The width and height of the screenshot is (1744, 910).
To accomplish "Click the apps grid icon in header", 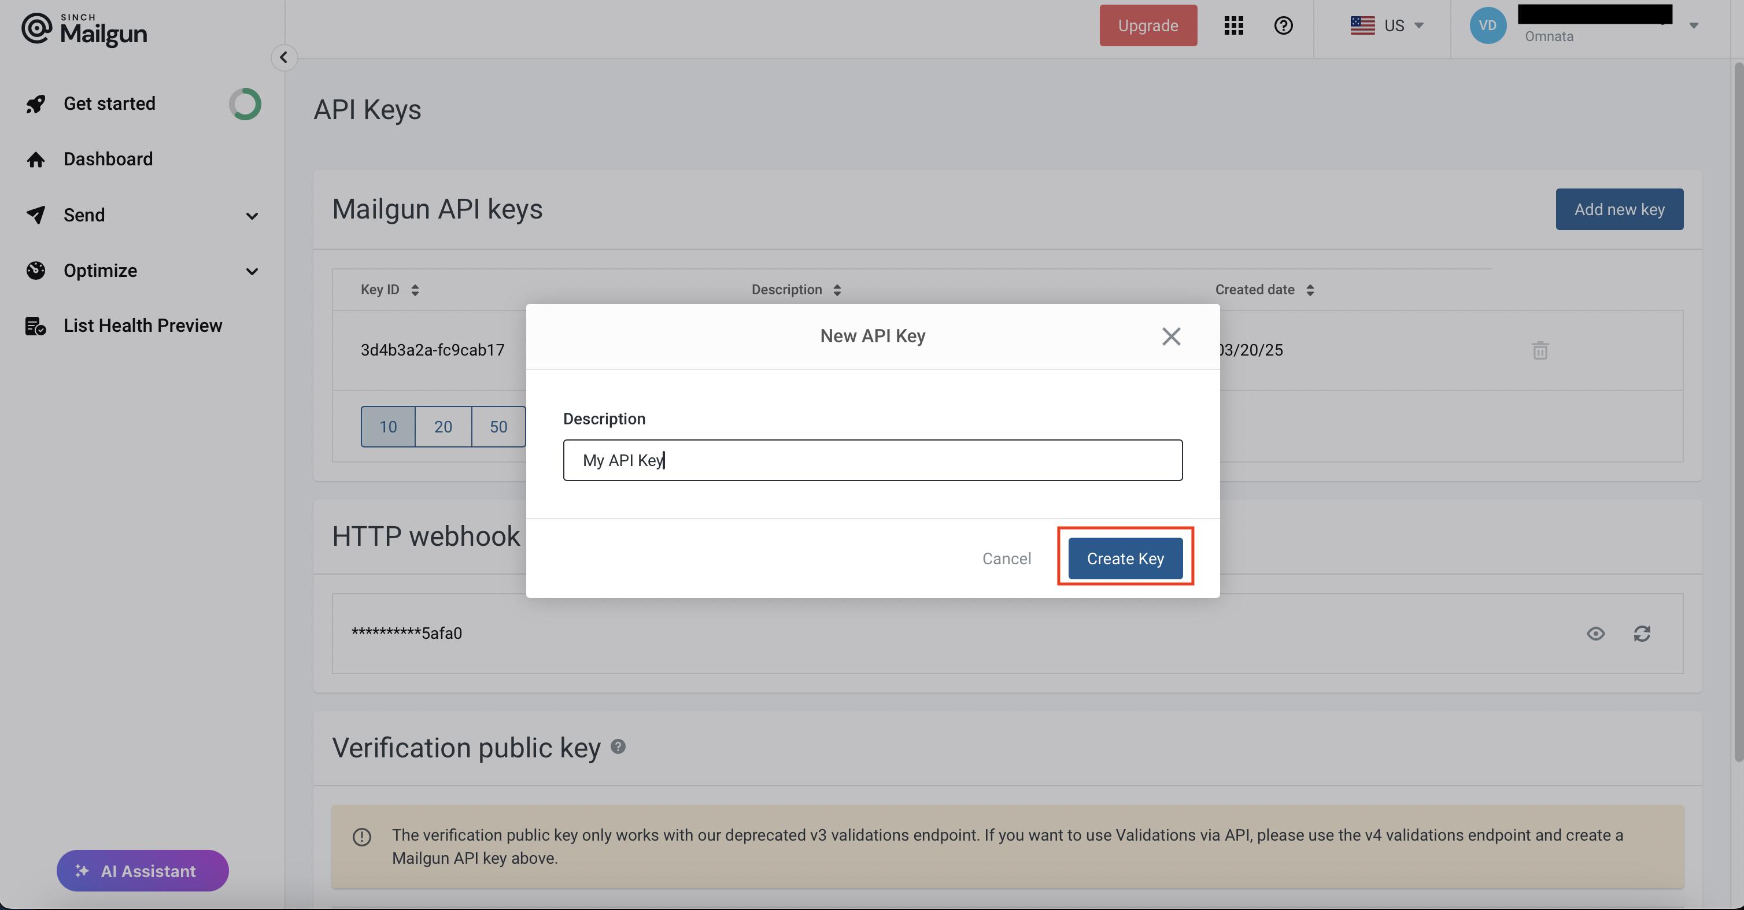I will click(1233, 26).
